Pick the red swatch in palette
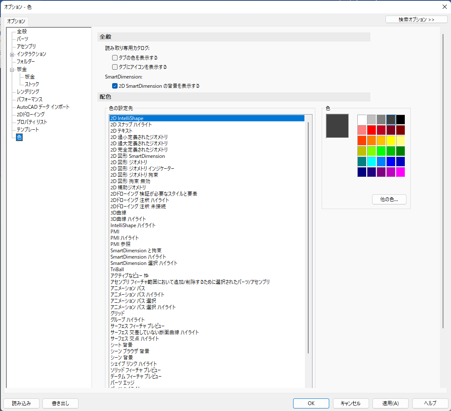The height and width of the screenshot is (411, 451). pyautogui.click(x=372, y=130)
